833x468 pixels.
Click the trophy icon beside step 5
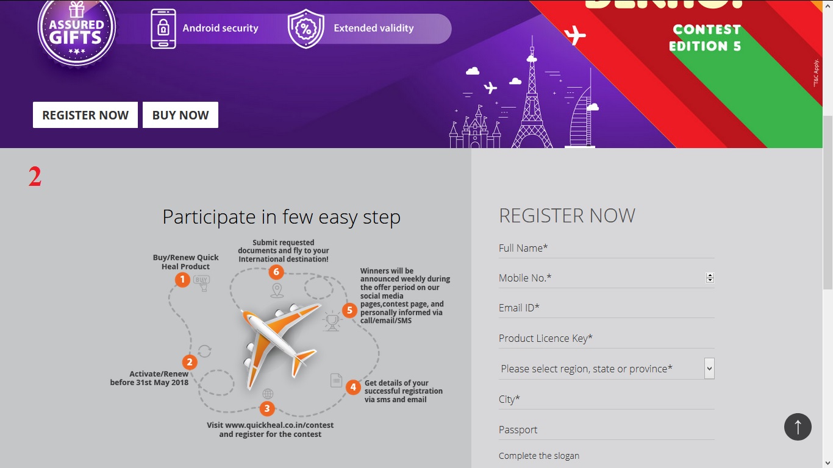tap(331, 321)
